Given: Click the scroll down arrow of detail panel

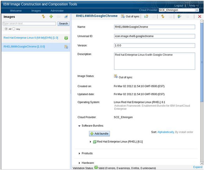Looking at the screenshot, I should pyautogui.click(x=202, y=163).
